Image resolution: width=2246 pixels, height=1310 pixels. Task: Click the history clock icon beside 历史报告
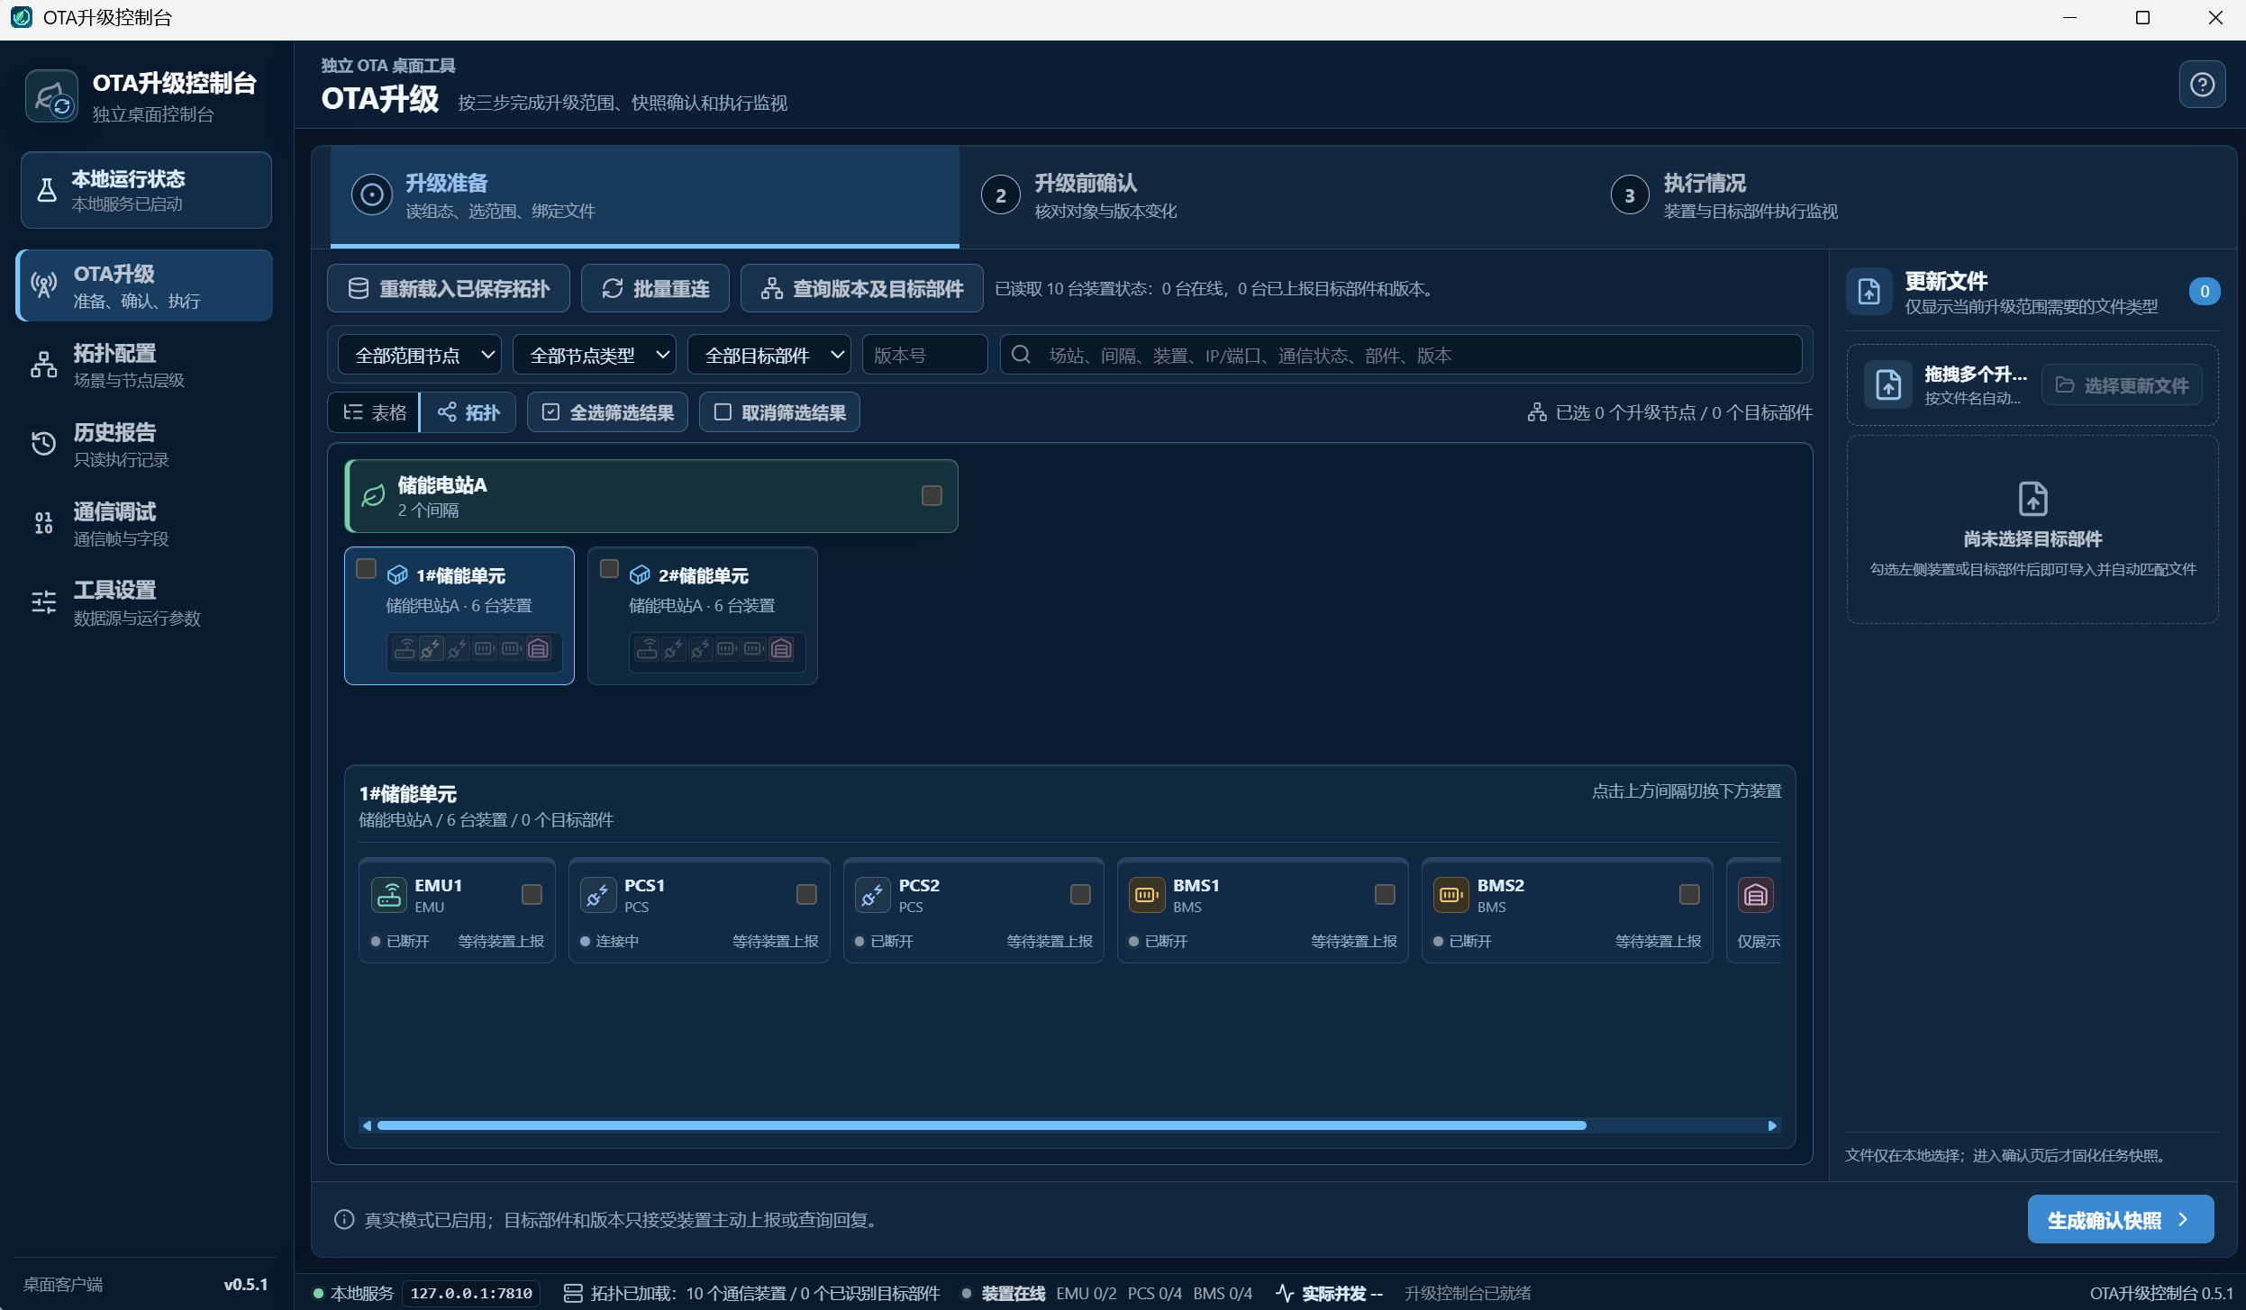(44, 444)
